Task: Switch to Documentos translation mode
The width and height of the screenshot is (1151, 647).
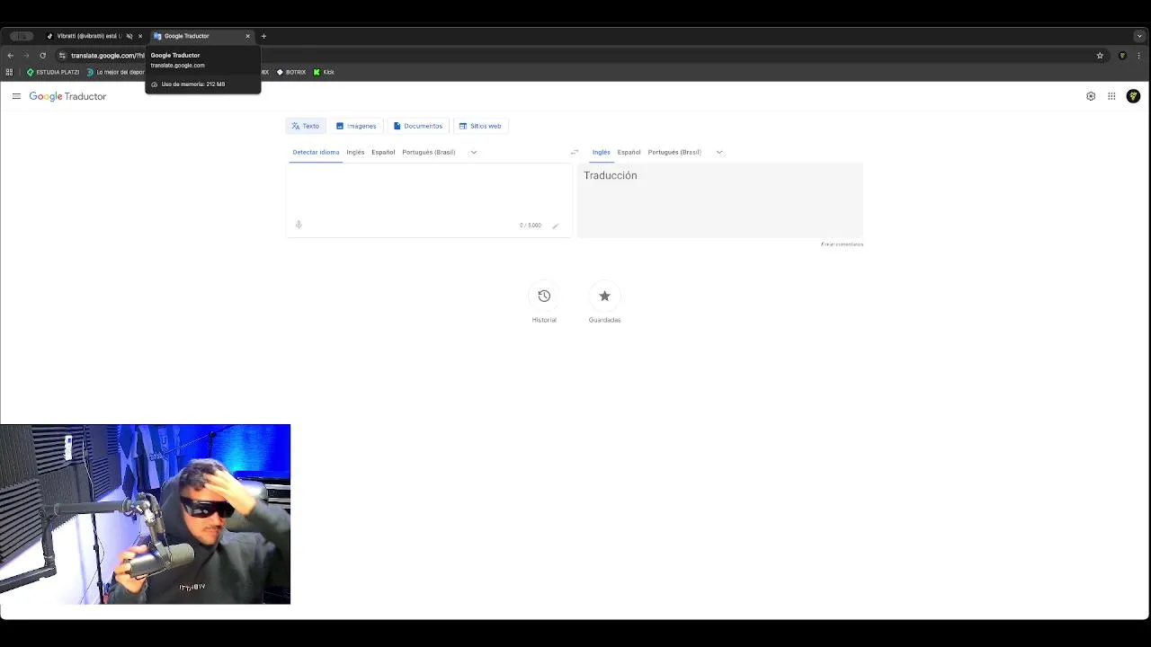Action: (418, 126)
